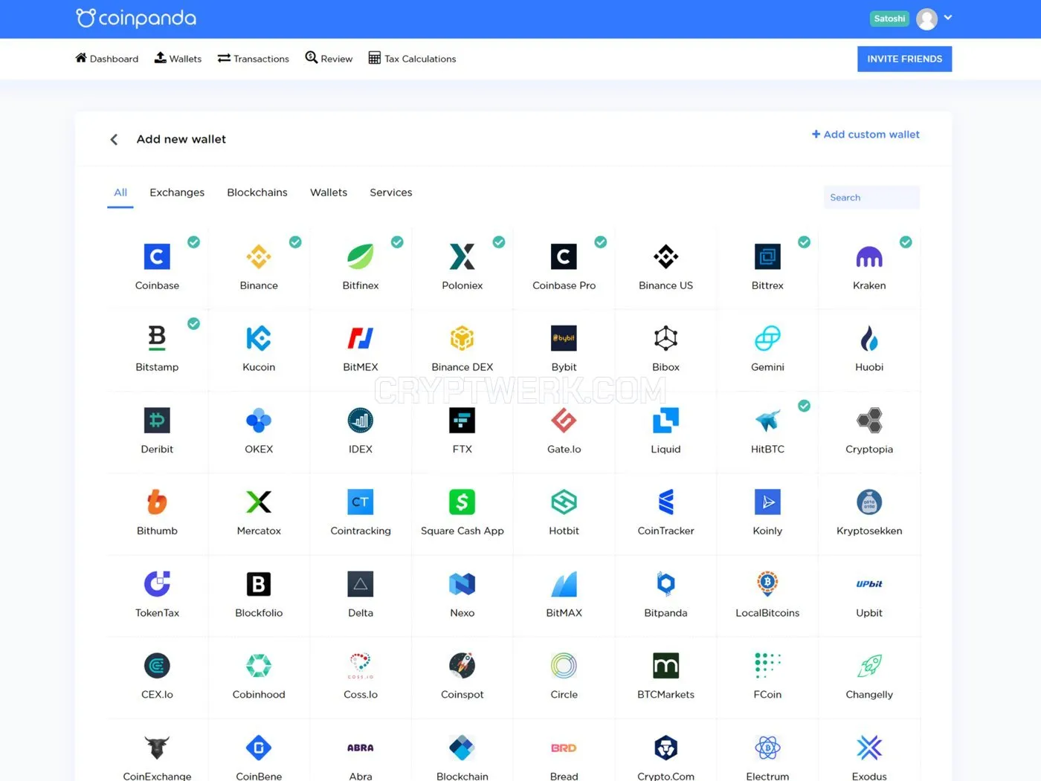Screen dimensions: 1041x781
Task: Select the Binance DEX icon
Action: pos(463,338)
